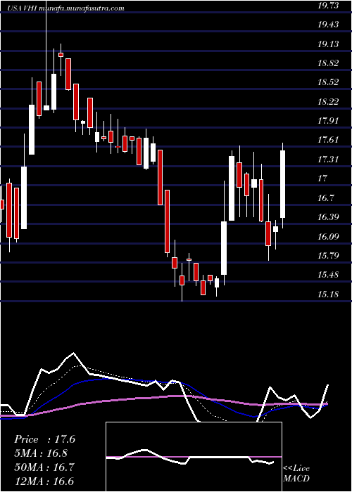Select the 15.18 price axis label
Image resolution: width=352 pixels, height=492 pixels.
[x=328, y=294]
